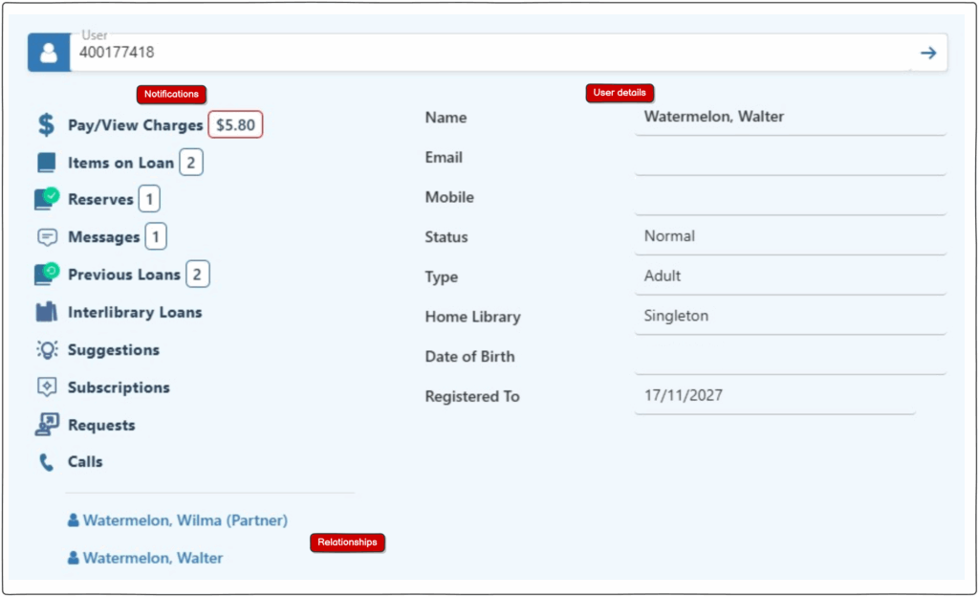
Task: Click the Reserves icon with green checkmark
Action: click(x=46, y=199)
